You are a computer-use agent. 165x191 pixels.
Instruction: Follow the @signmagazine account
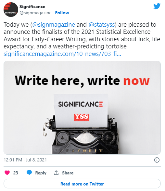(62, 13)
